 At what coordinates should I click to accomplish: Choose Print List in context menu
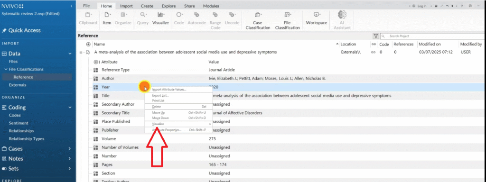coord(178,100)
